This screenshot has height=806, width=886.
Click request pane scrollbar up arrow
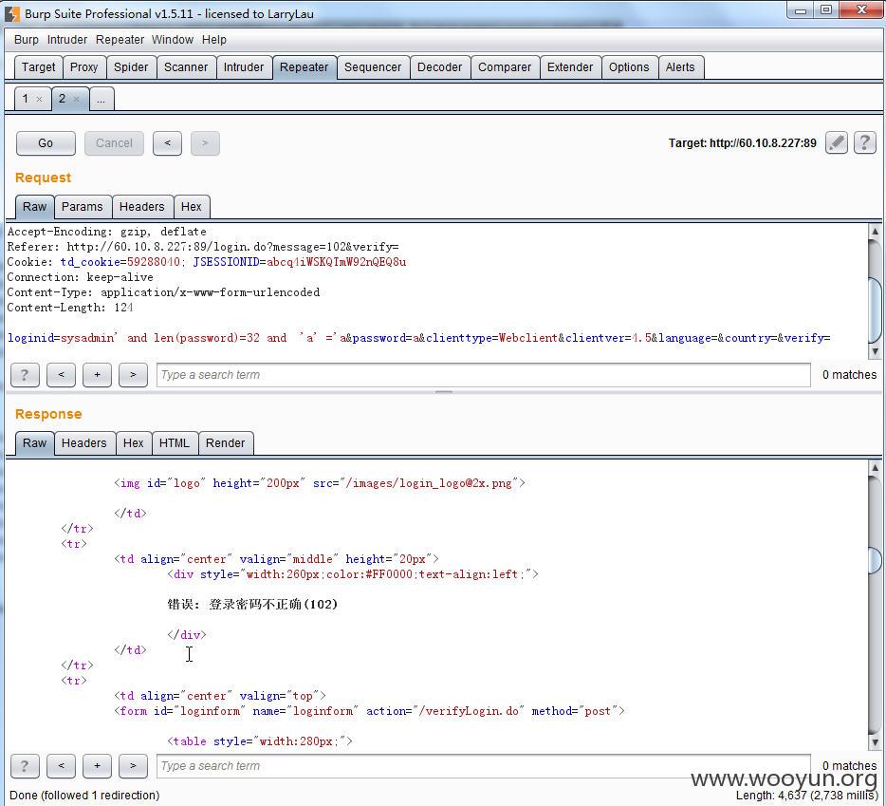875,231
